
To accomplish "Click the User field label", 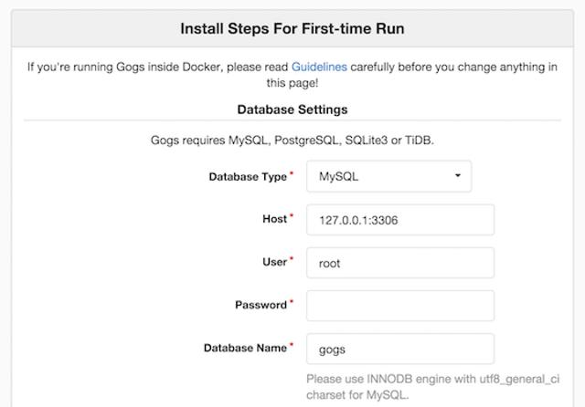I will click(274, 263).
